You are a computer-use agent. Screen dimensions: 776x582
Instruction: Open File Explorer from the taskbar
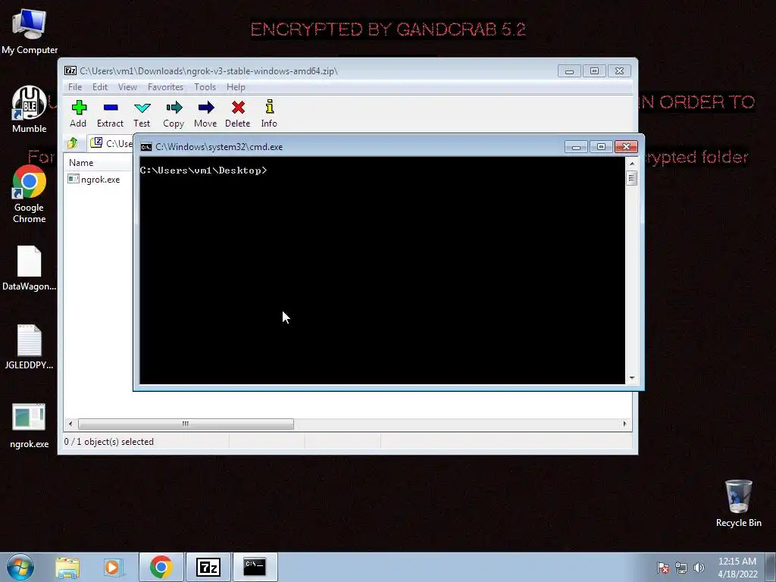(67, 568)
